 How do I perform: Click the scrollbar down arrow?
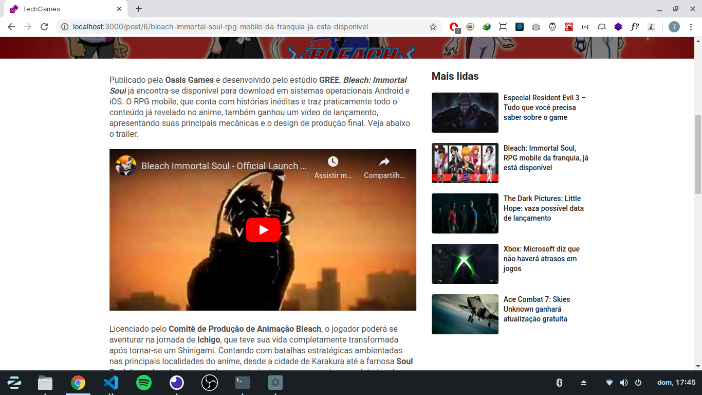[x=698, y=366]
